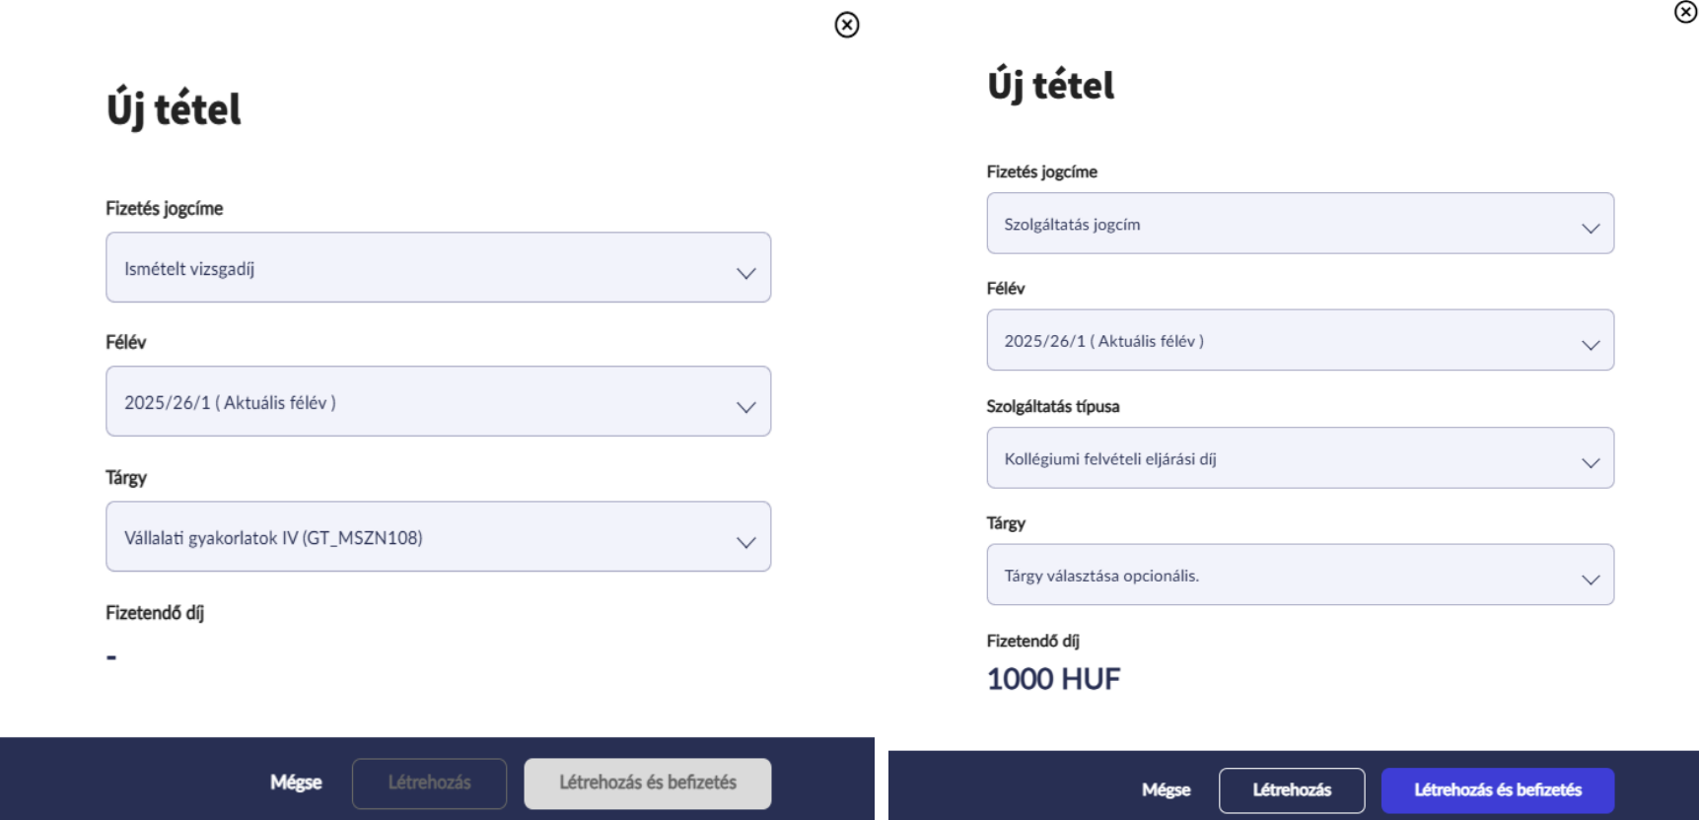Open the Tárgy választása opcionális dropdown

click(x=1282, y=576)
